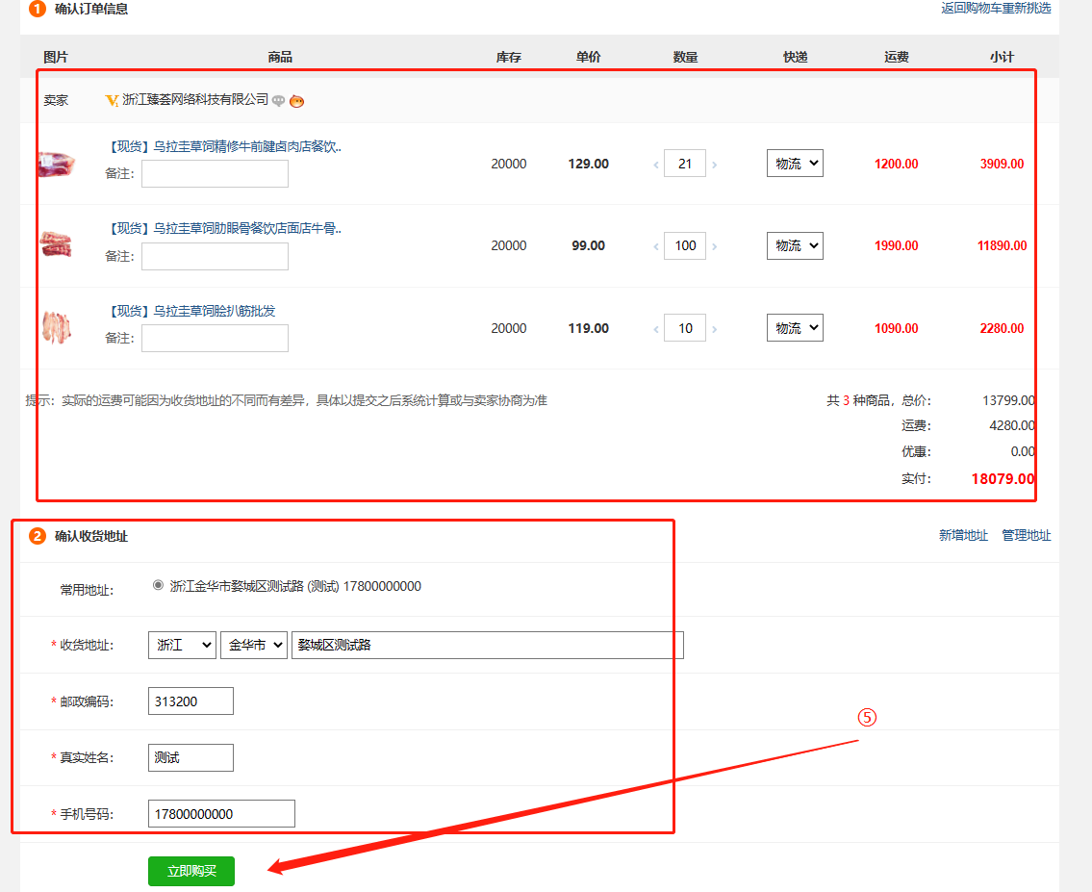The image size is (1092, 892).
Task: Click the orange face icon beside seller name
Action: click(x=296, y=100)
